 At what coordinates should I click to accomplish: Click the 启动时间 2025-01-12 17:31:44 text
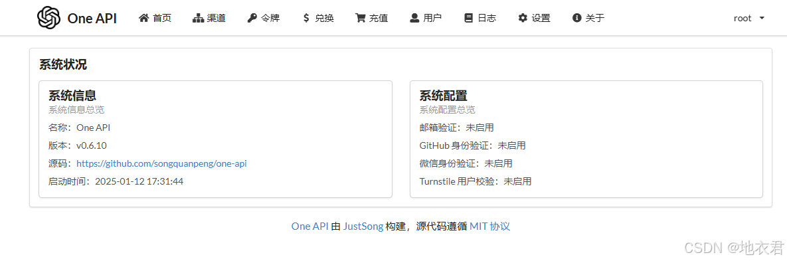[x=116, y=181]
